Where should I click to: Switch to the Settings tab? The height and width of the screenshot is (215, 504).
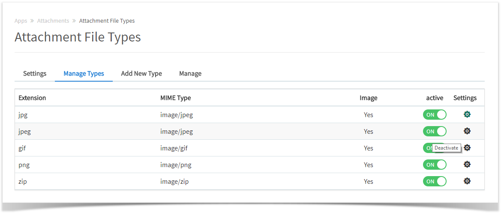(35, 74)
